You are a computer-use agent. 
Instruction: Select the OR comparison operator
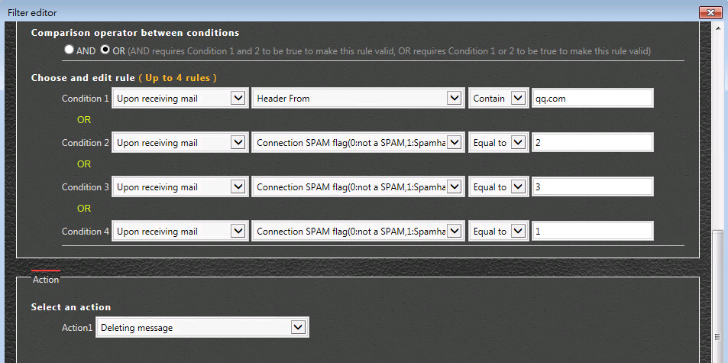[x=105, y=50]
